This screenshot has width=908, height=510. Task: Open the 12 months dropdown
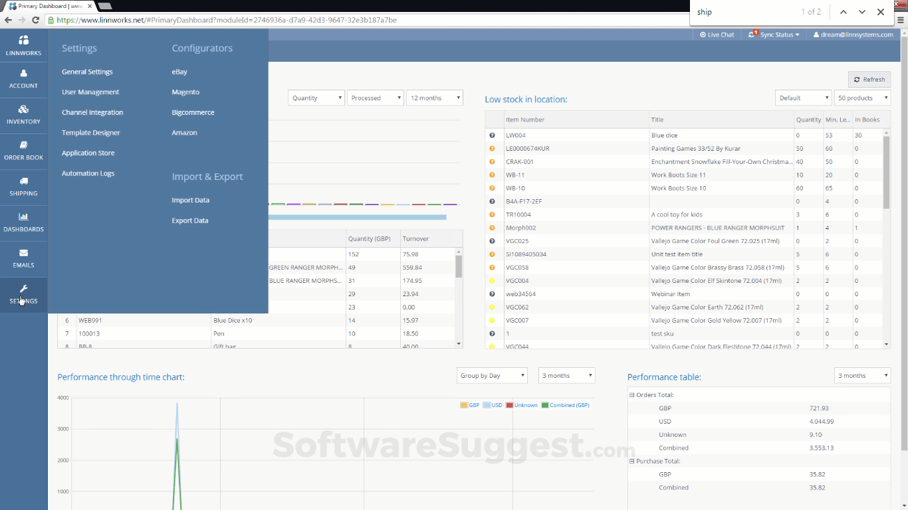point(435,98)
